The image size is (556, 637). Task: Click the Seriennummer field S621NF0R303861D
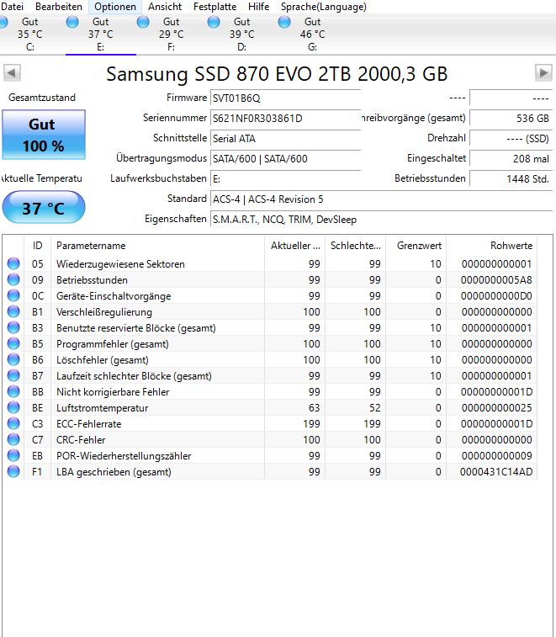click(285, 119)
